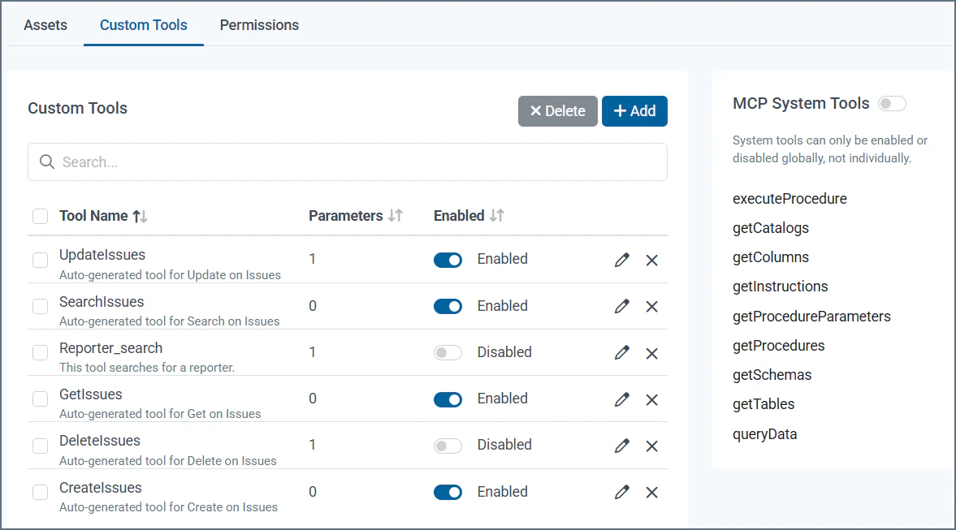Sort by Tool Name column arrows
The image size is (956, 530).
140,216
